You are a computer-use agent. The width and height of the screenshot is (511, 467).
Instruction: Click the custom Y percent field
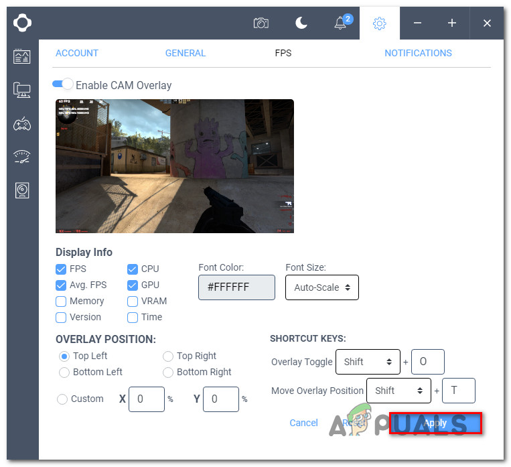tap(221, 399)
